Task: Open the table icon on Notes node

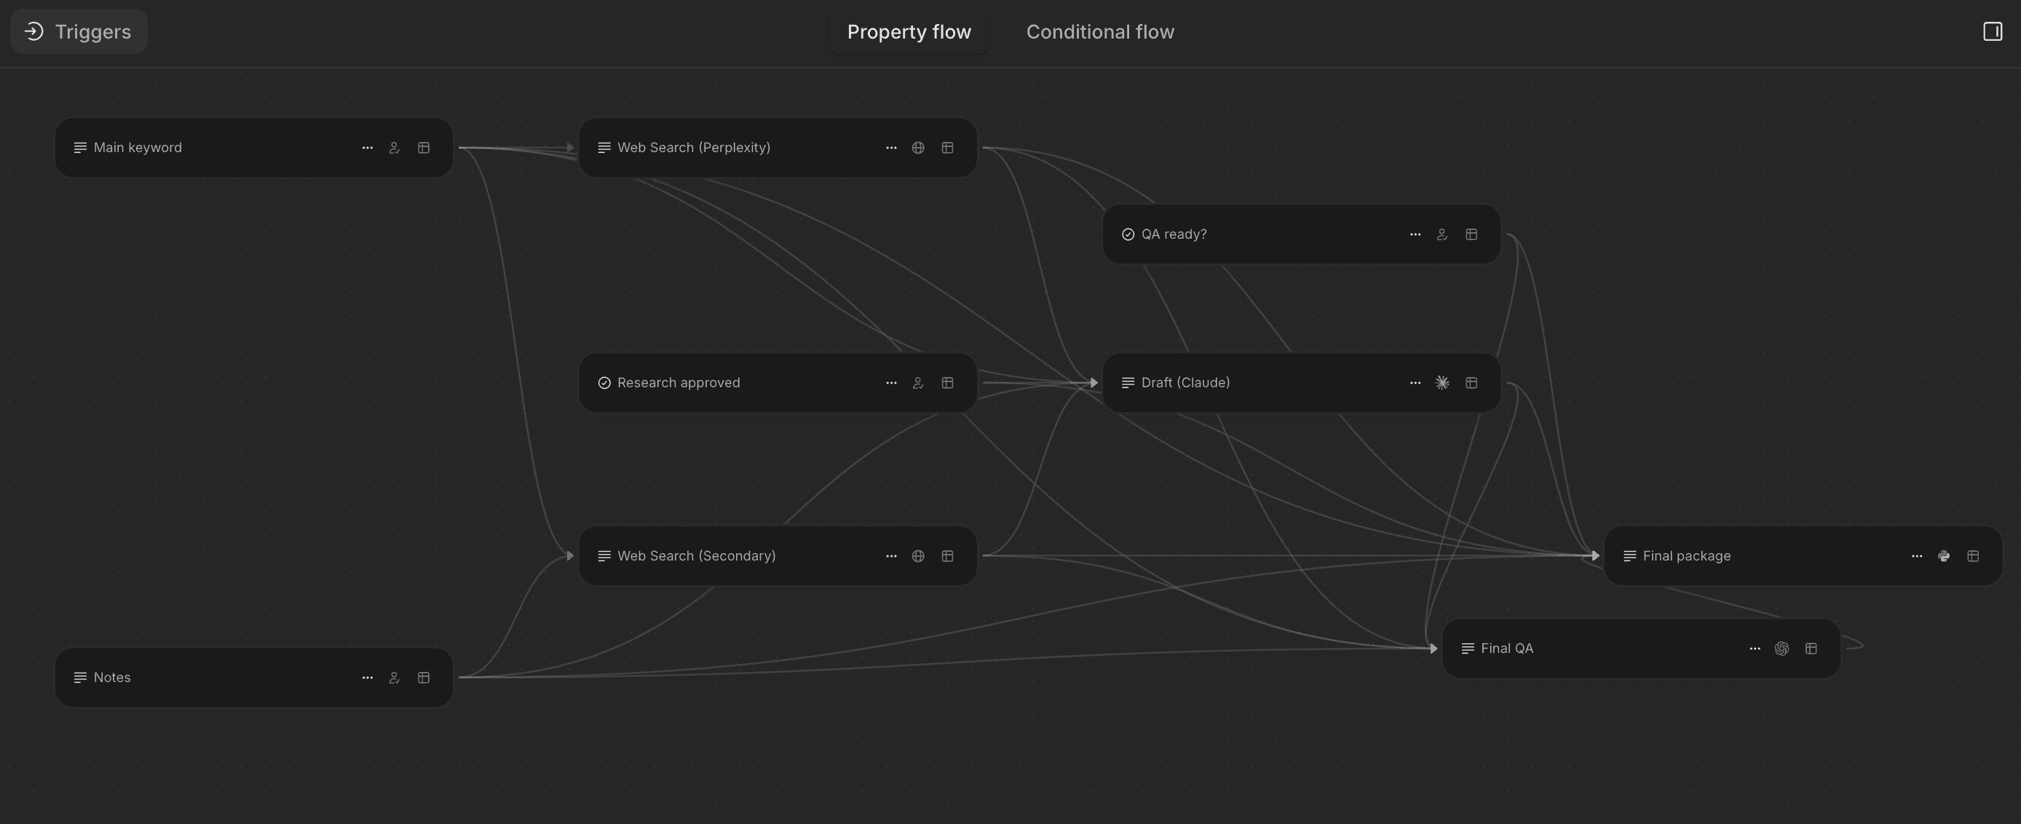Action: pos(423,677)
